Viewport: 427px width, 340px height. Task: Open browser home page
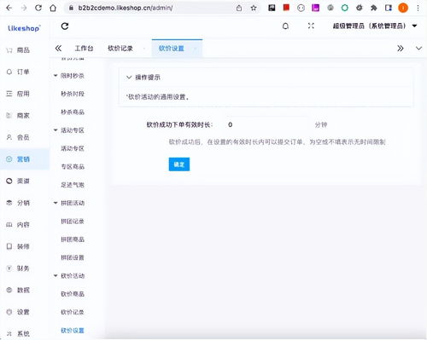53,8
